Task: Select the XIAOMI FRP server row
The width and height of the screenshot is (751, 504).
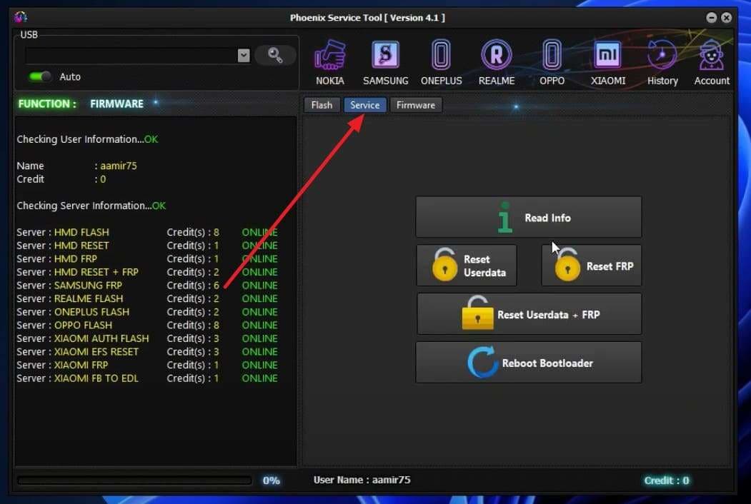Action: [x=147, y=365]
